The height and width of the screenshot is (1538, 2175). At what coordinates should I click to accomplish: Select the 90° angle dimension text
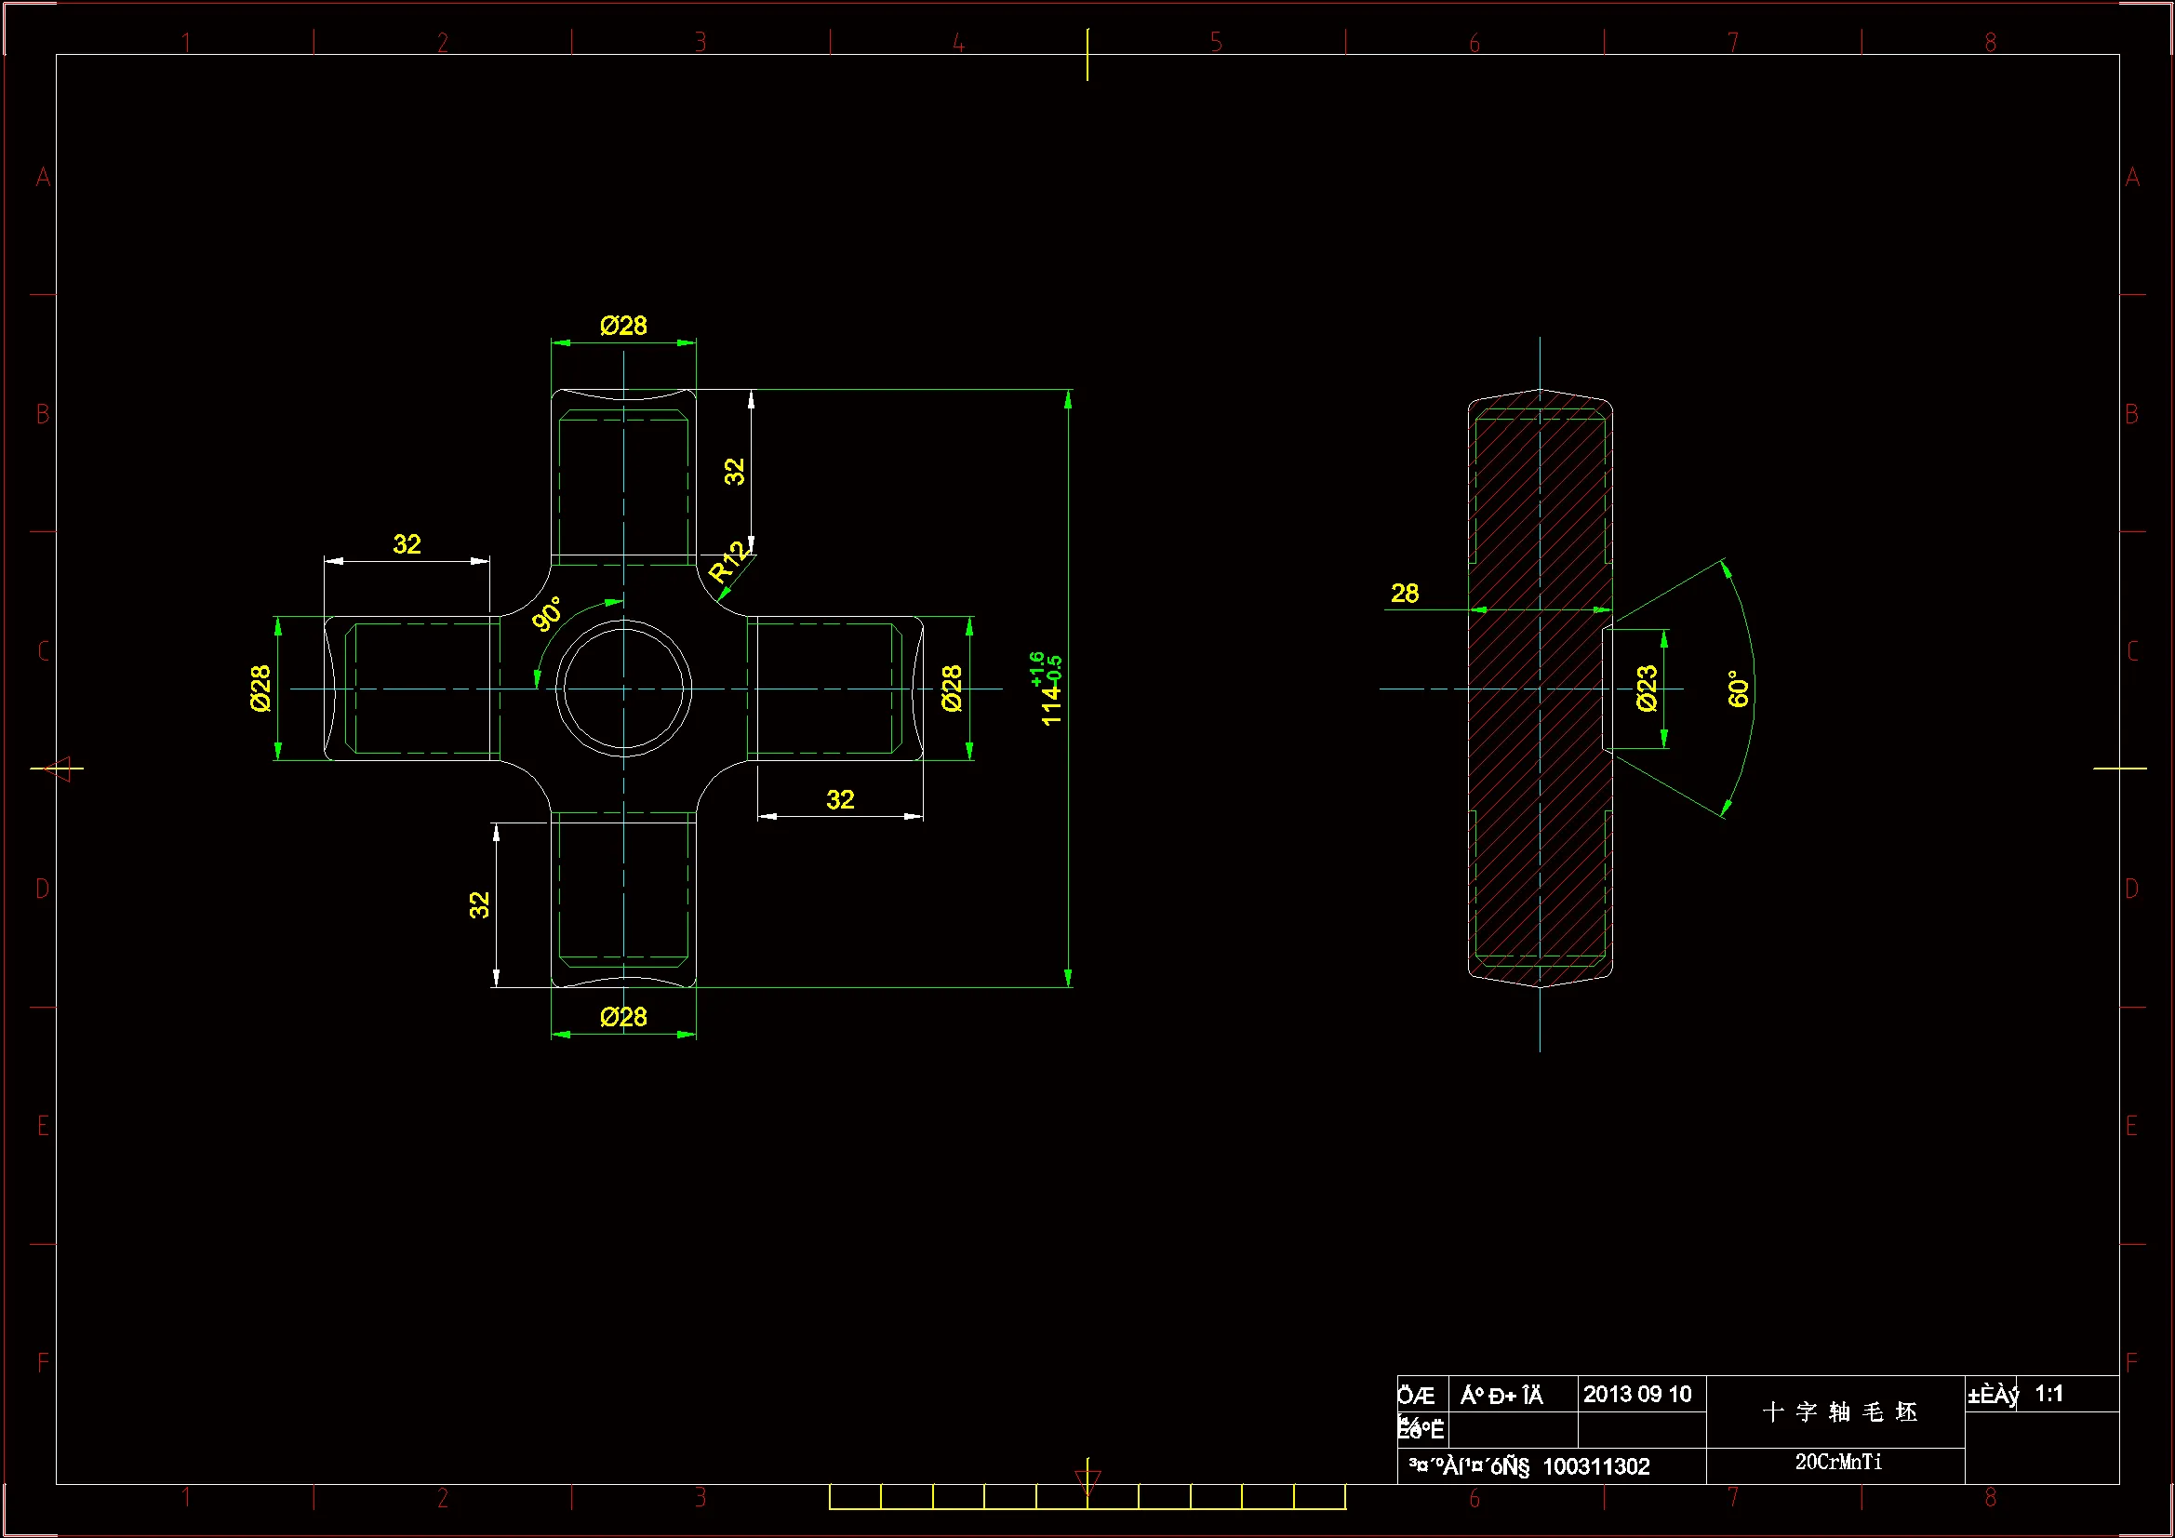tap(547, 614)
